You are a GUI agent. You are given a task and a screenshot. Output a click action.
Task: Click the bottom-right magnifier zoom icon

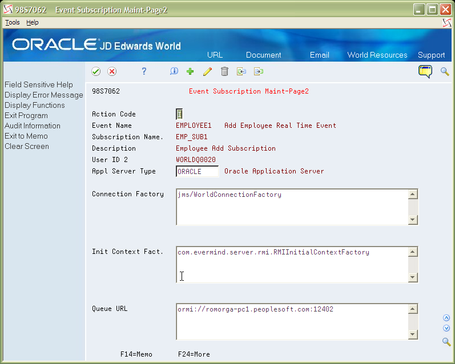point(446,342)
